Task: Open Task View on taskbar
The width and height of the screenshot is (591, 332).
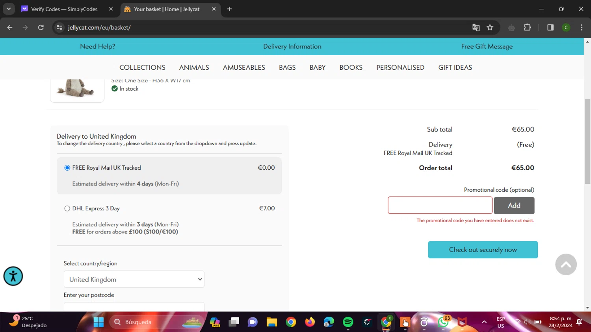Action: coord(234,322)
